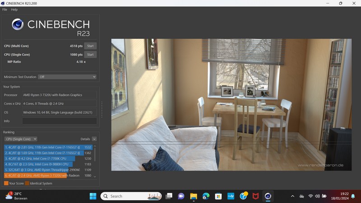Click the orange Your Score swatch
Screen dimensions: 361x203
(6, 183)
